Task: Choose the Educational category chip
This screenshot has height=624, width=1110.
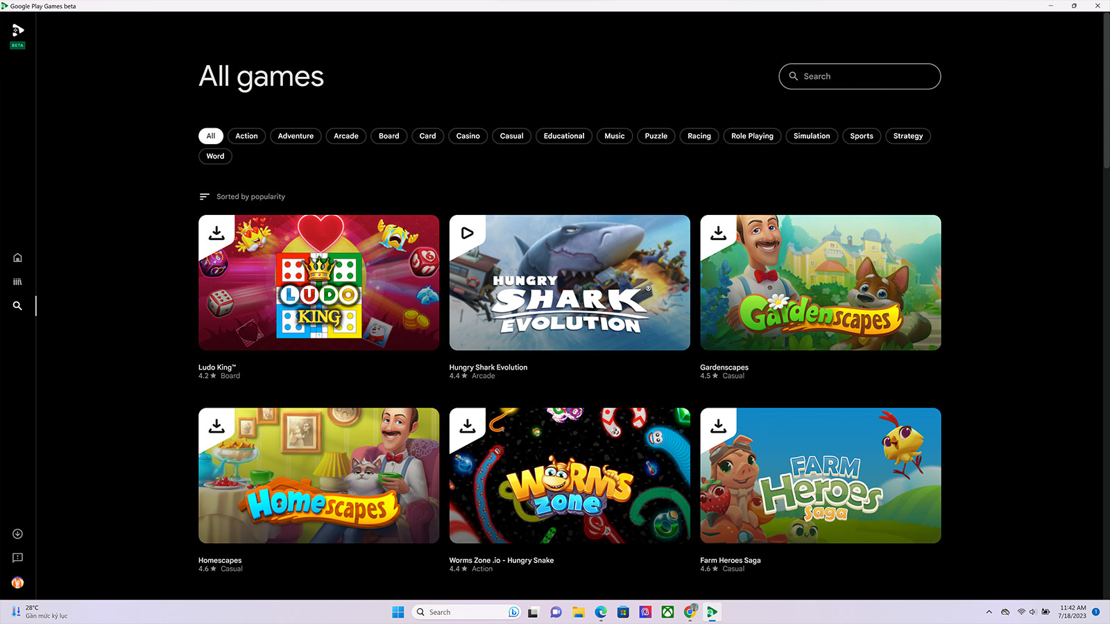Action: click(564, 136)
